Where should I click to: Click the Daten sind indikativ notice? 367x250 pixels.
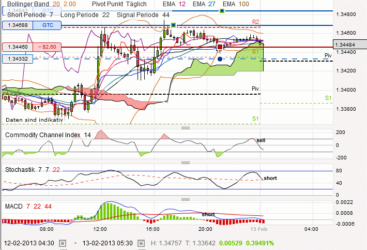point(35,120)
